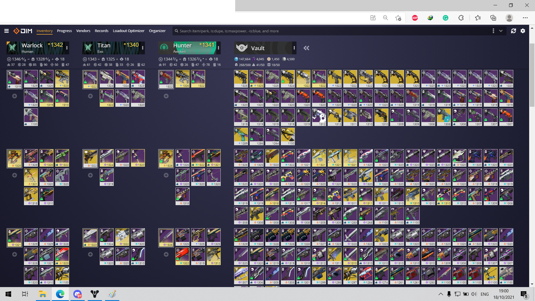Click the Warlock power level 1346 stat
This screenshot has width=535, height=301.
point(16,59)
